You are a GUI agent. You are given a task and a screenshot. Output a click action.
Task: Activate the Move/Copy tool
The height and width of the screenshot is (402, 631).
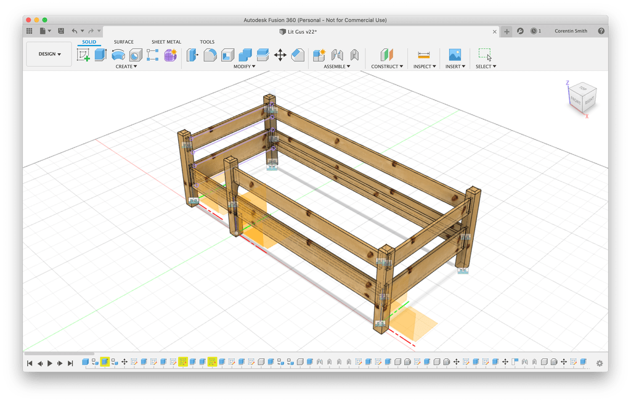point(280,55)
